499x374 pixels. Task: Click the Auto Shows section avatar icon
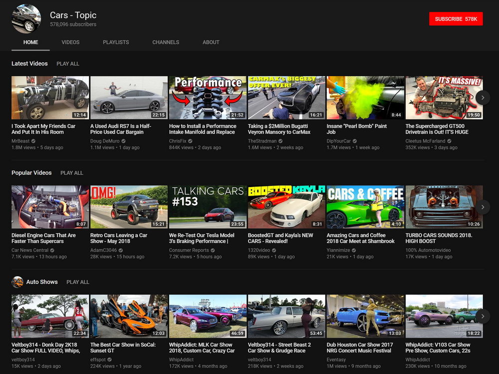coord(17,282)
